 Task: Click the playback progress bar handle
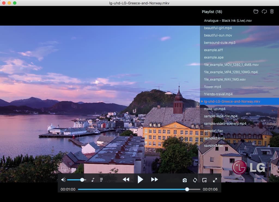click(187, 189)
